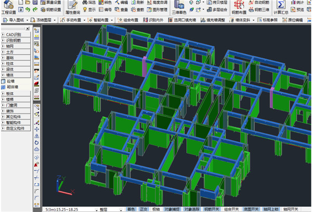312x212 pixels.
Task: Click 钢筋三维 rebar 3D tool
Action: tap(259, 9)
